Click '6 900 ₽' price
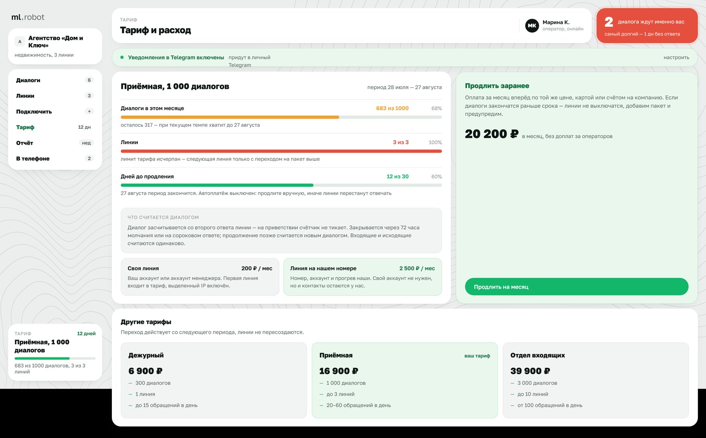706x438 pixels. pyautogui.click(x=146, y=371)
